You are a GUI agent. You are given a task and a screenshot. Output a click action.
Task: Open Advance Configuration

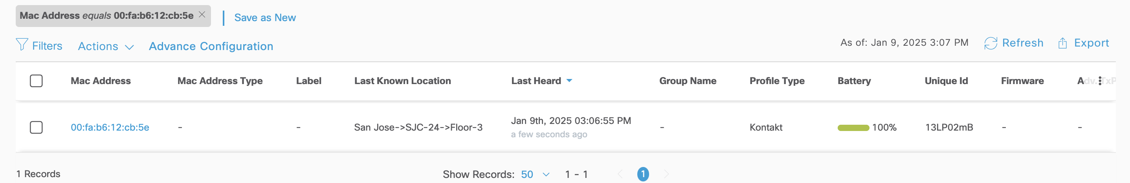[211, 46]
